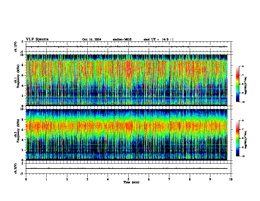Click the ch.2 spectrogram colorbar

click(x=237, y=138)
